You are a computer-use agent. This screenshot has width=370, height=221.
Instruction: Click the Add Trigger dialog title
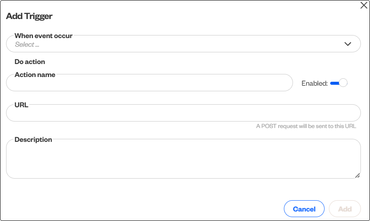tap(29, 16)
